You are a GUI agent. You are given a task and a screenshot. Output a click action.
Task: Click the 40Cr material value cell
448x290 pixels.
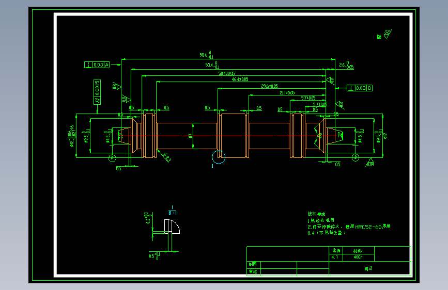click(x=358, y=257)
